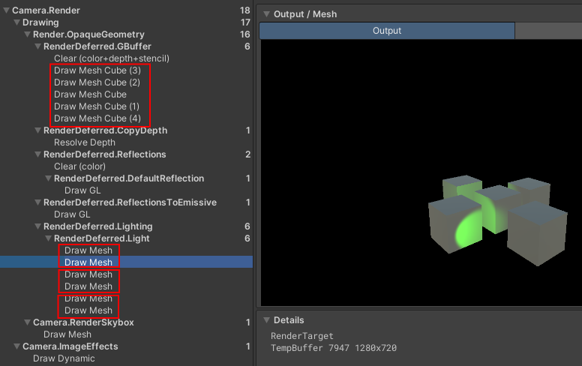
Task: Click the highlighted Draw Mesh event row
Action: point(126,262)
